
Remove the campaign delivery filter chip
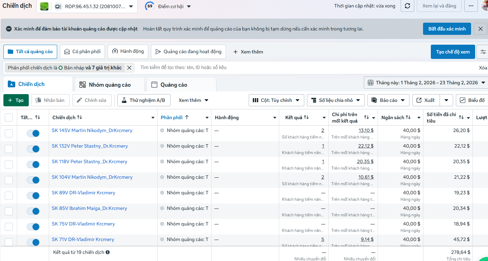coord(129,68)
